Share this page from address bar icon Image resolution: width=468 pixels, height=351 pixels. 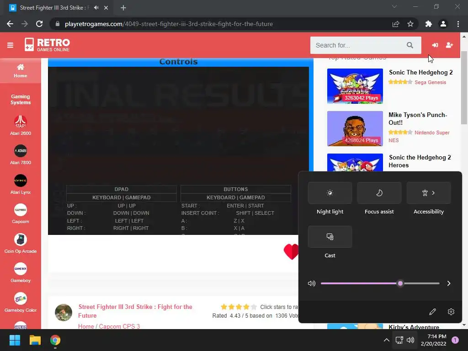pos(396,24)
